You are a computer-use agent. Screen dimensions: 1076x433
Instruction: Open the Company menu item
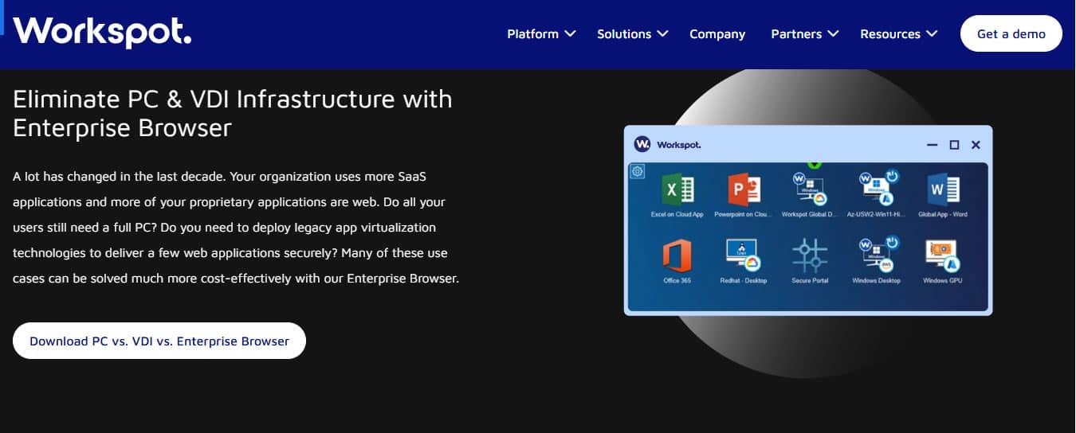pos(717,34)
